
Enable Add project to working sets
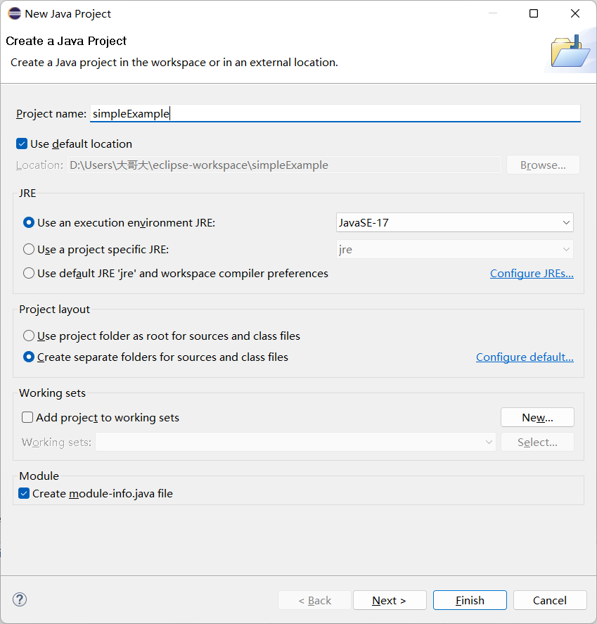(27, 418)
